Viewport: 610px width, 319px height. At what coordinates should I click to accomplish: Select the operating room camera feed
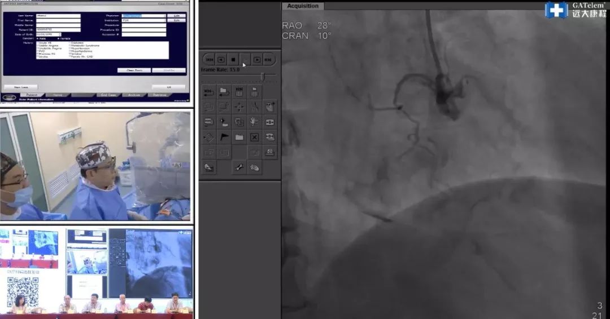(95, 166)
